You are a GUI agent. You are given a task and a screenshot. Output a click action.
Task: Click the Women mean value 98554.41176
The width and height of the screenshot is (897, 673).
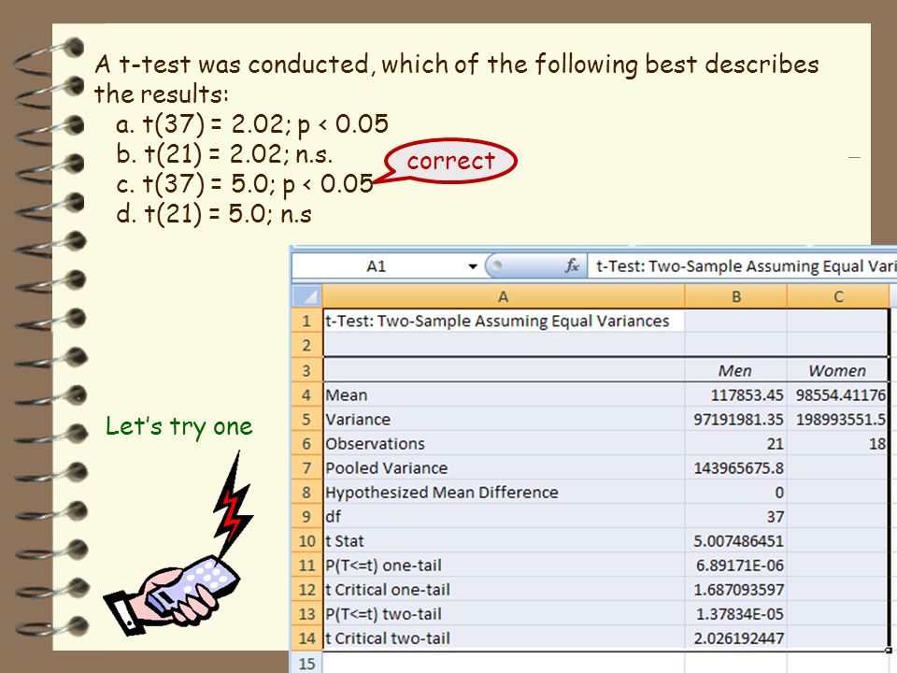tap(838, 394)
